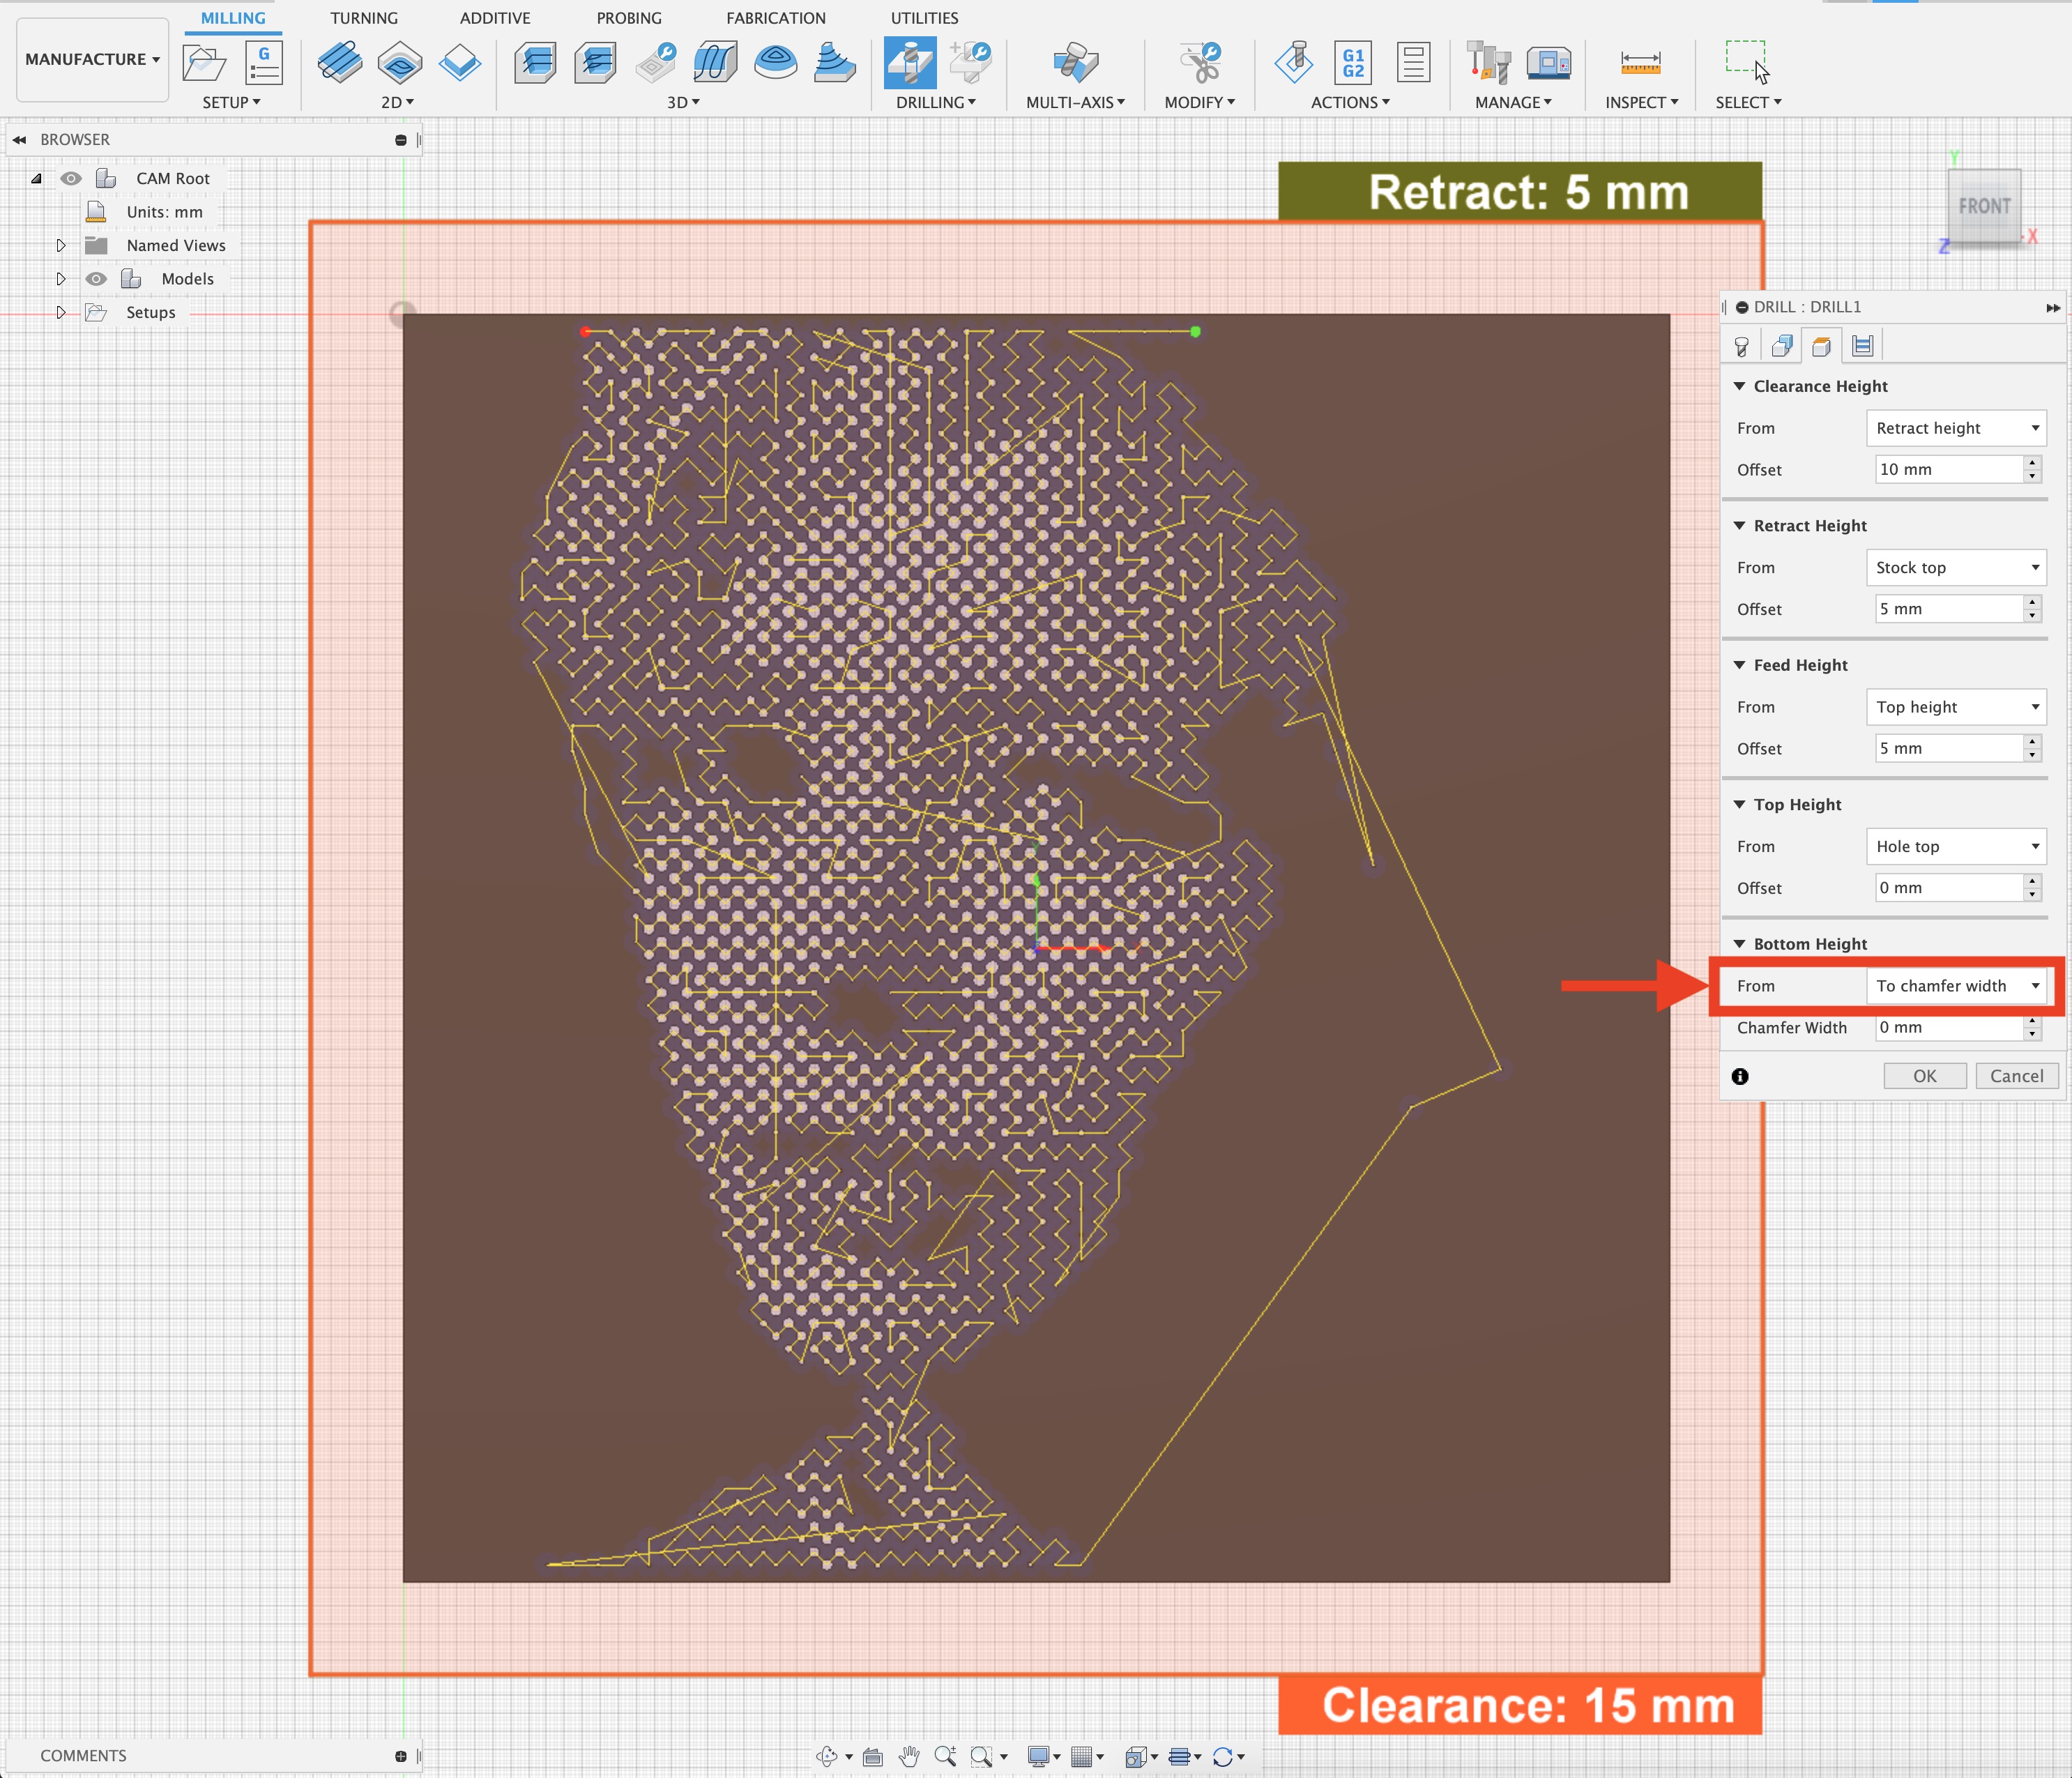Click the Measure icon under Inspect
2072x1778 pixels.
pyautogui.click(x=1640, y=62)
